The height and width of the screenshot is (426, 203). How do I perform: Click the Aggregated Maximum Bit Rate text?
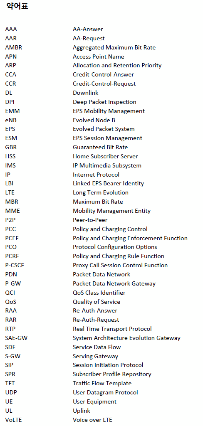pos(114,47)
